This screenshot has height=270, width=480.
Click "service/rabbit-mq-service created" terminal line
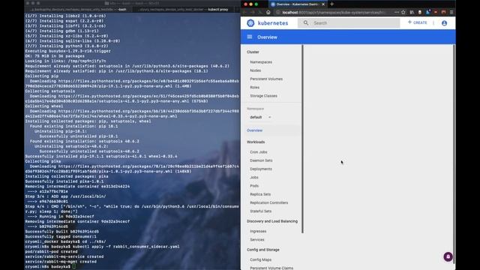pyautogui.click(x=64, y=256)
